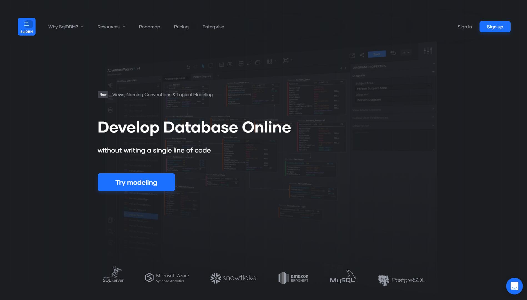This screenshot has height=300, width=527.
Task: Click the Microsoft Azure Synapse Analytics logo
Action: [x=167, y=278]
